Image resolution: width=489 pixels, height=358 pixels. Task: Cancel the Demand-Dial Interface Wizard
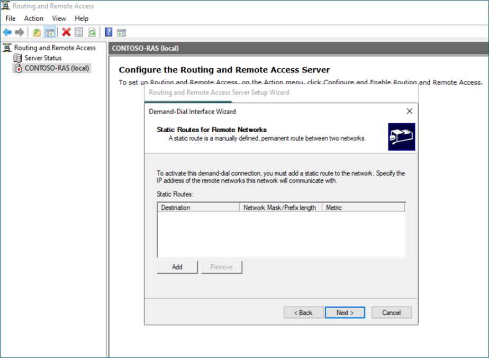click(x=391, y=313)
